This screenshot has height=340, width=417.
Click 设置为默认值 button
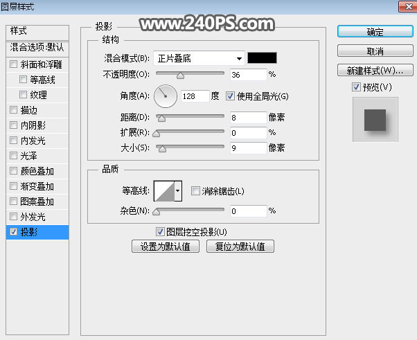(166, 247)
